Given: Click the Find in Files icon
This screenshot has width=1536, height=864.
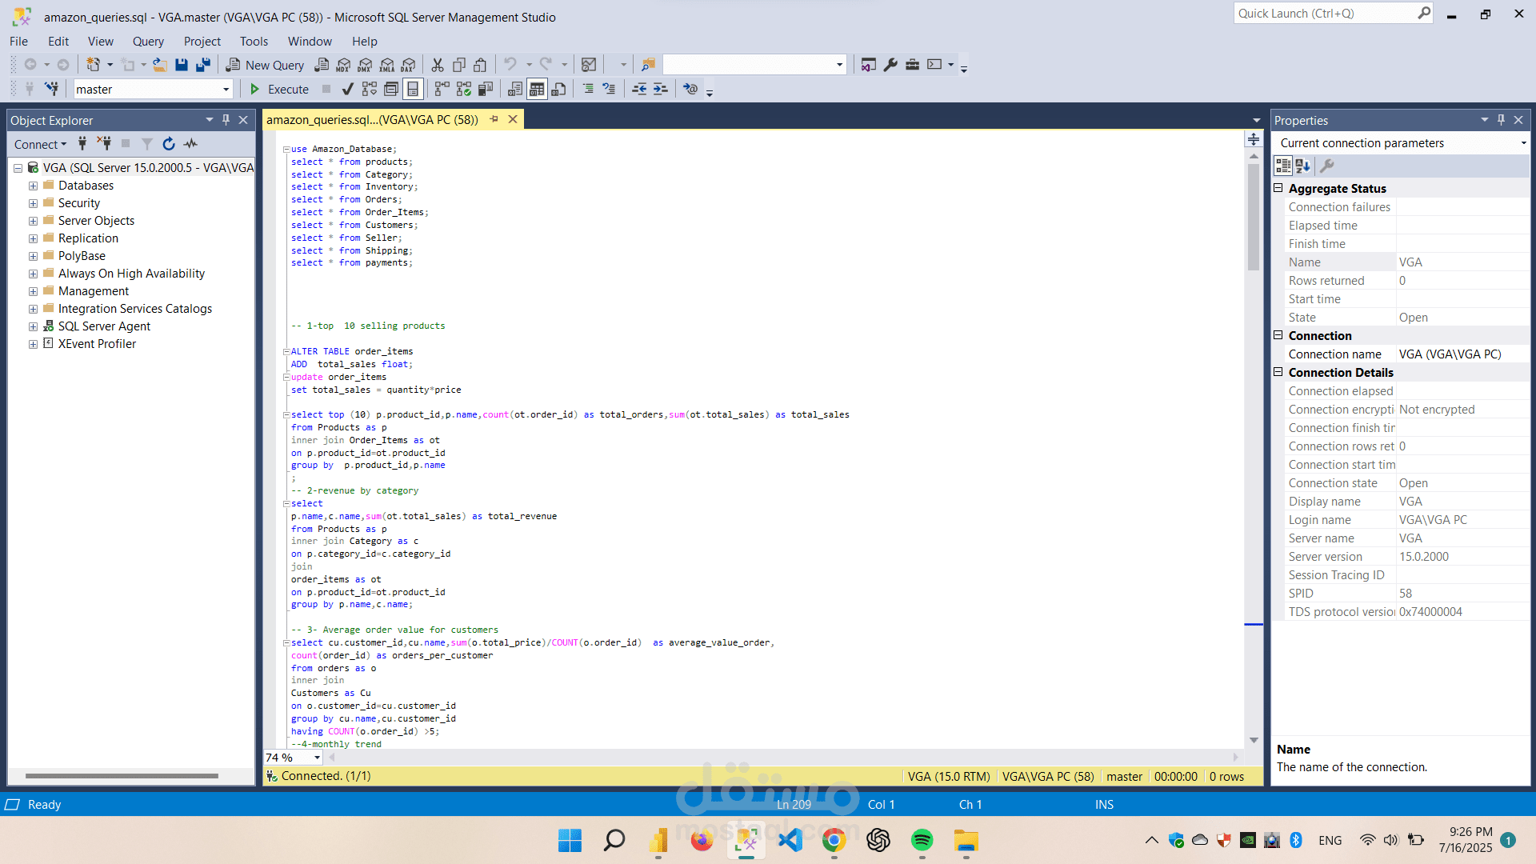Looking at the screenshot, I should [x=649, y=65].
